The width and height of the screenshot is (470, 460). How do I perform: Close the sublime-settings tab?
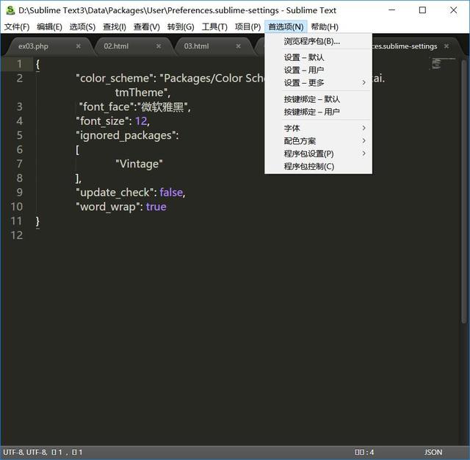pos(446,46)
